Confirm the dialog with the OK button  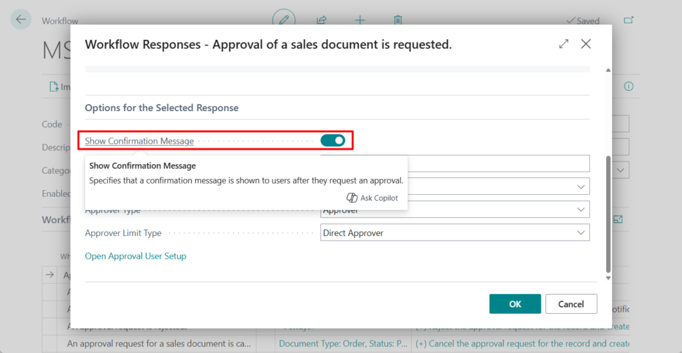pyautogui.click(x=515, y=304)
